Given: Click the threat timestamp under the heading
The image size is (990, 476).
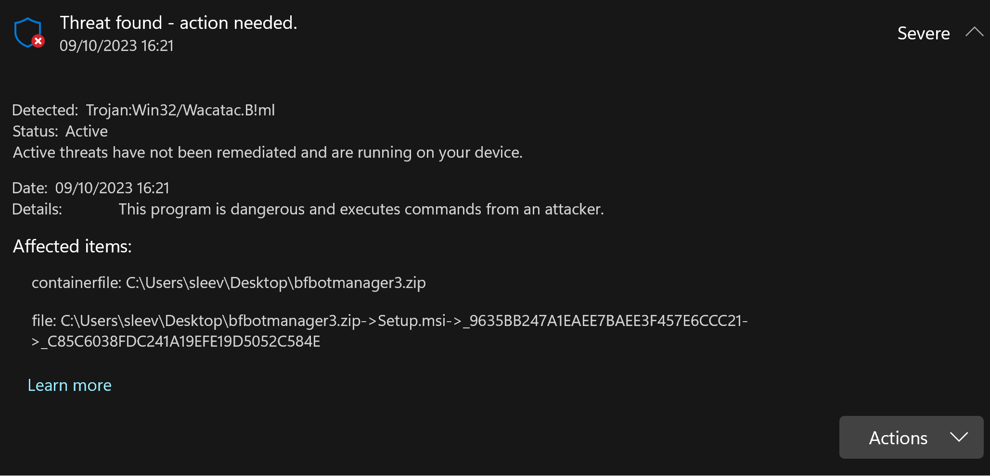Looking at the screenshot, I should click(116, 46).
